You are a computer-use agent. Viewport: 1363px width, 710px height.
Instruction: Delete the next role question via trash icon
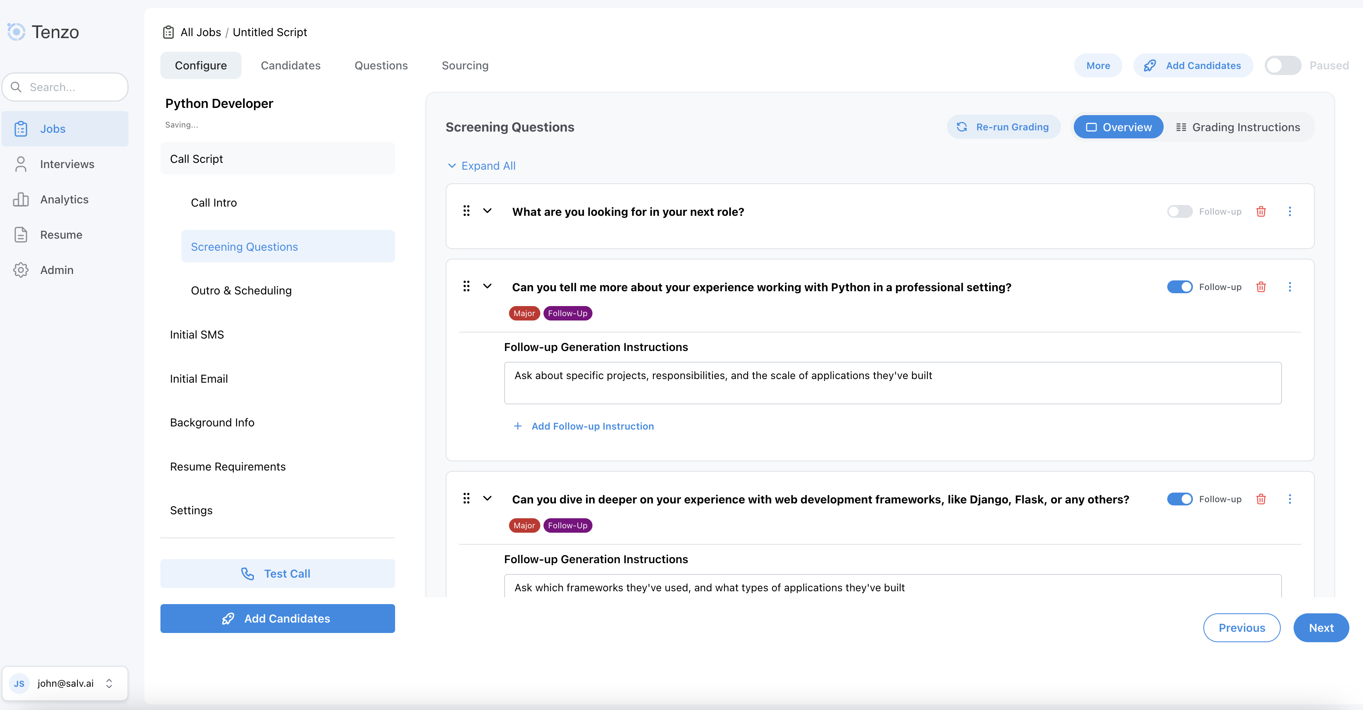point(1261,211)
